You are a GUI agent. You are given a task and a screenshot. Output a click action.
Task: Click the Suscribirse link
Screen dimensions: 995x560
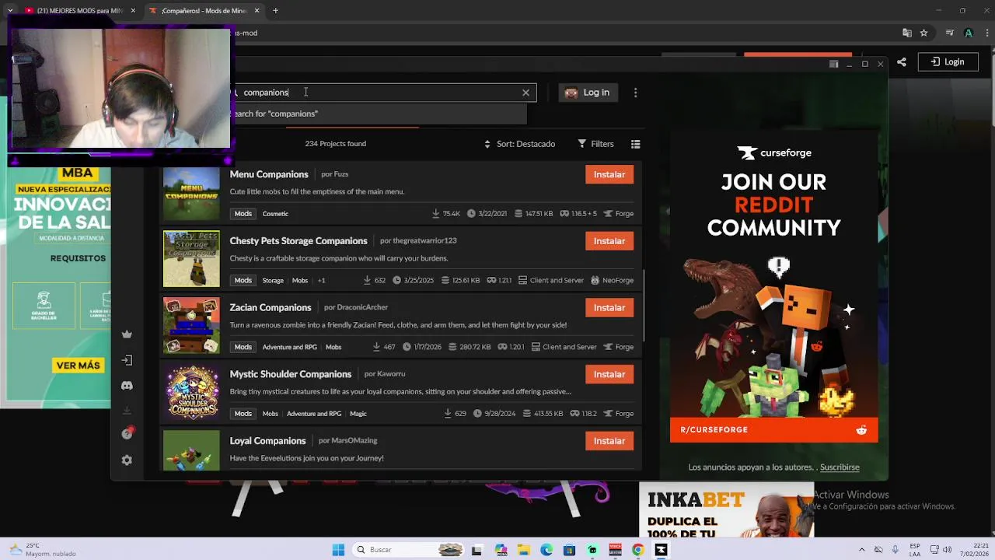[x=840, y=467]
